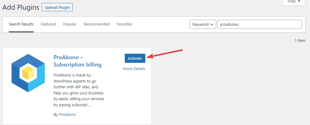Click the Upload Plugin button

[x=57, y=7]
